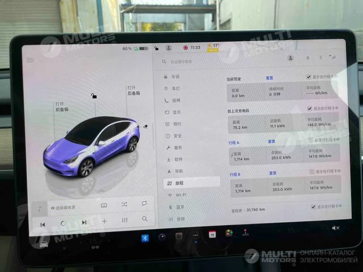Tap the car unlock padlock icon
Image resolution: width=363 pixels, height=272 pixels.
click(94, 96)
